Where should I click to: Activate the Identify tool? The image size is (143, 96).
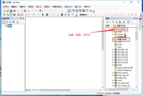pyautogui.click(x=47, y=15)
